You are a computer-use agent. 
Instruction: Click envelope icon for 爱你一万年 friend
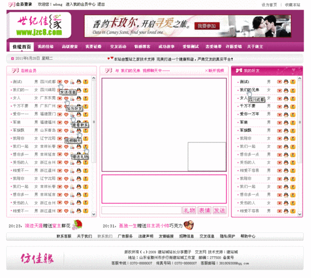279,115
